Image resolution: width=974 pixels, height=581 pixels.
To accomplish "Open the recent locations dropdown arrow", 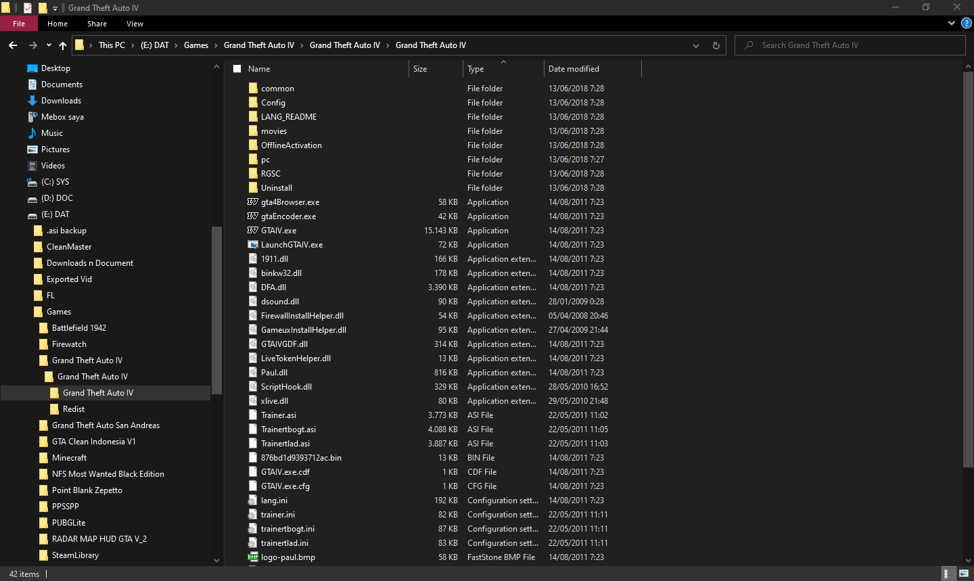I will (x=49, y=45).
